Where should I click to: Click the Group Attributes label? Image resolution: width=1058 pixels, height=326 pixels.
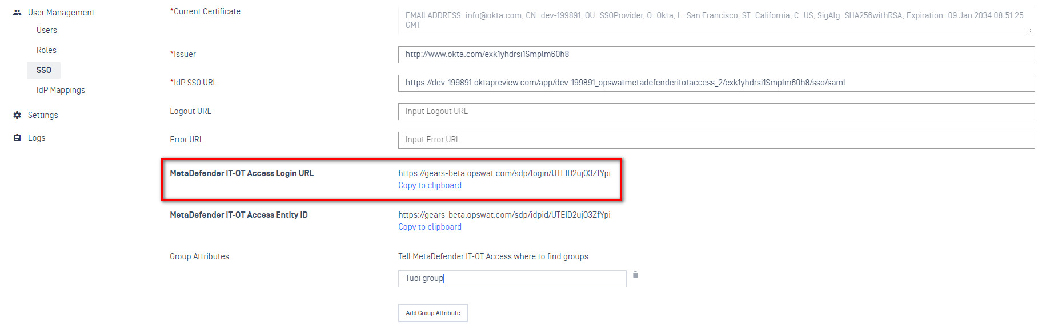[x=199, y=256]
